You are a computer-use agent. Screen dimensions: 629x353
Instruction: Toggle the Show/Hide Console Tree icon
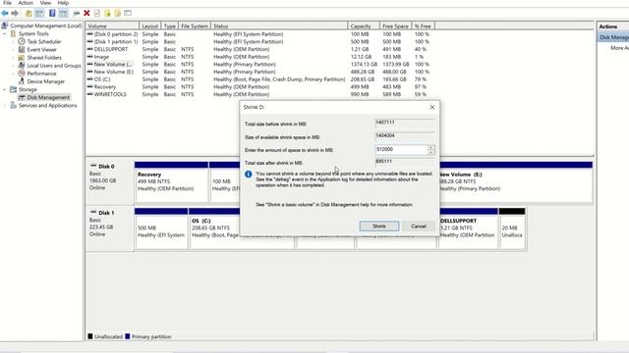pyautogui.click(x=39, y=13)
